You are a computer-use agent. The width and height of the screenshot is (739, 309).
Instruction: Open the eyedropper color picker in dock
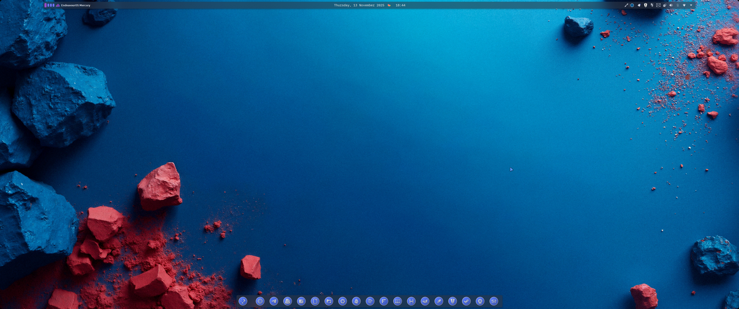pyautogui.click(x=439, y=301)
